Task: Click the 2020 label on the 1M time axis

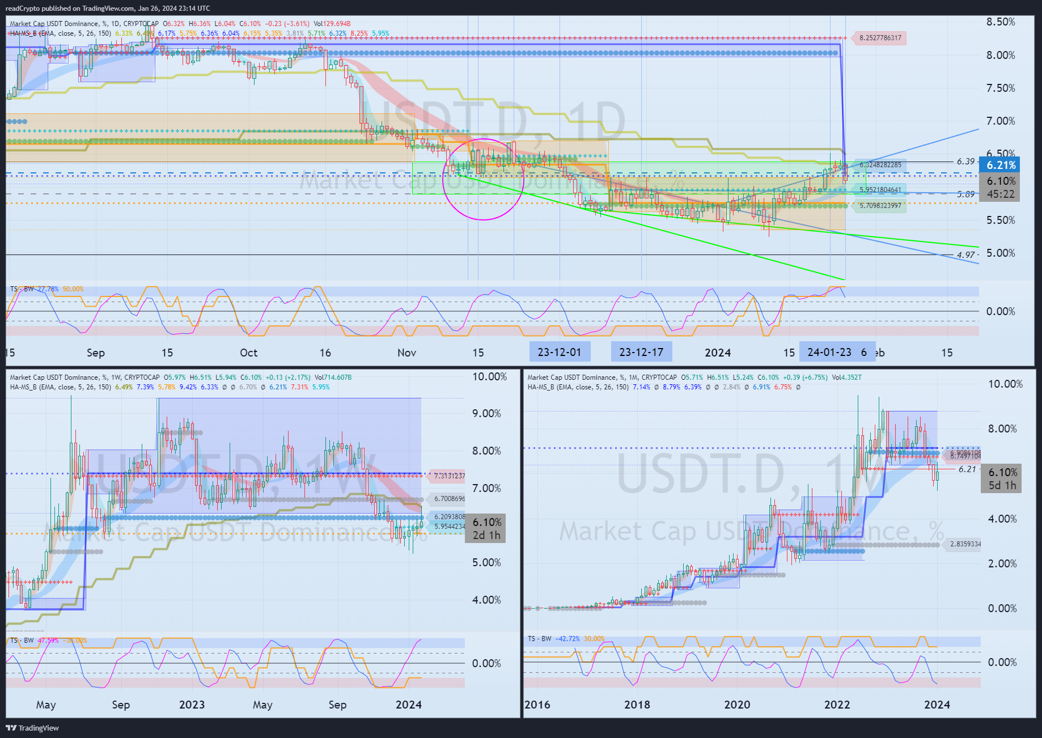Action: [x=737, y=705]
